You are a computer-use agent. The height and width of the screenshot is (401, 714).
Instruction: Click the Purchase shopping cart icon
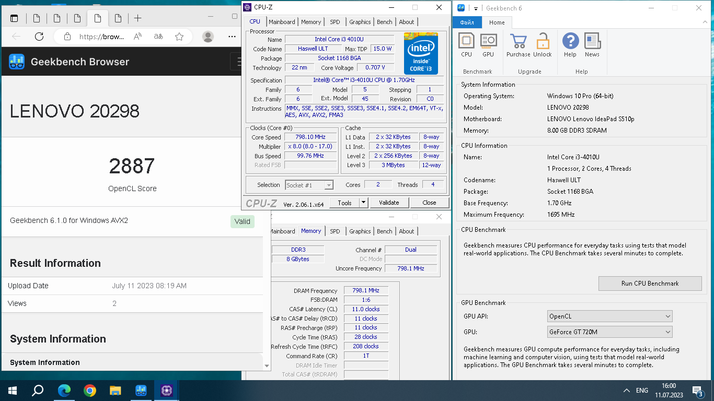click(x=519, y=45)
